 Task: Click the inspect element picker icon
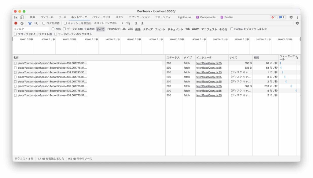[16, 17]
